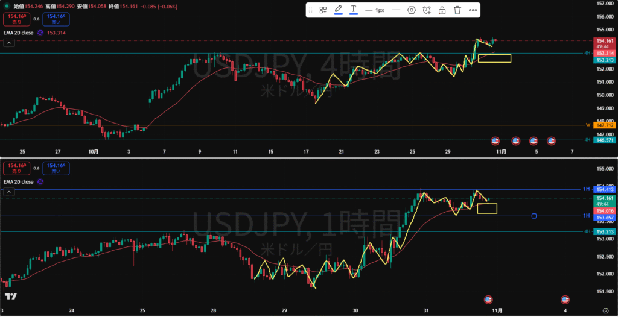618x317 pixels.
Task: Click the purple EMA status icon on 1H chart
Action: (x=40, y=181)
